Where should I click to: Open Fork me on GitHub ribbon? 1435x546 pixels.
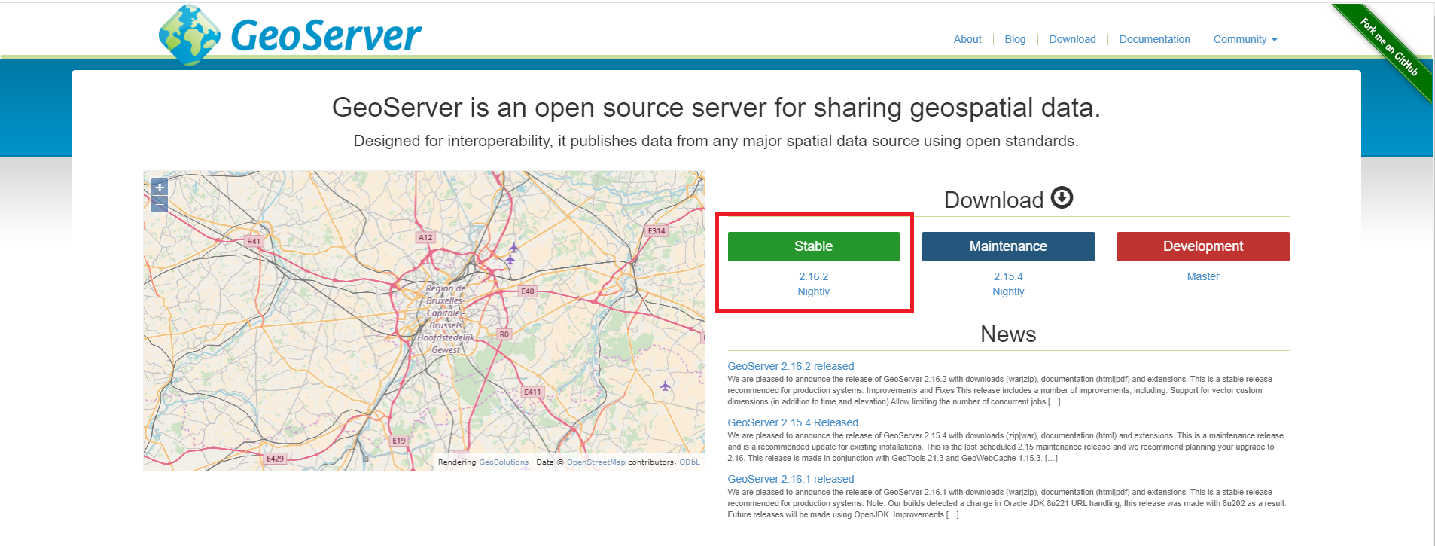[1388, 47]
